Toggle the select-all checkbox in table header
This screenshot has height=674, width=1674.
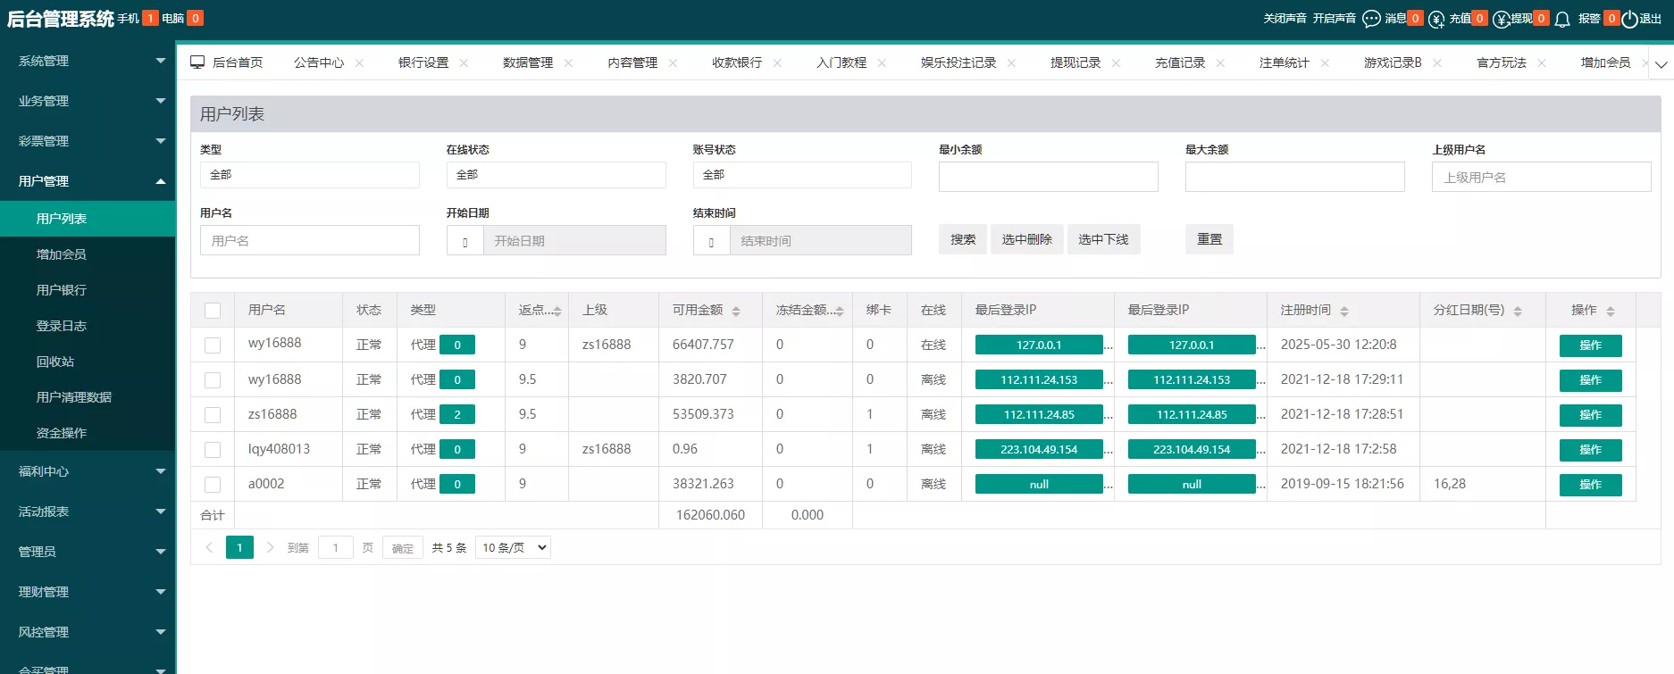(x=213, y=311)
